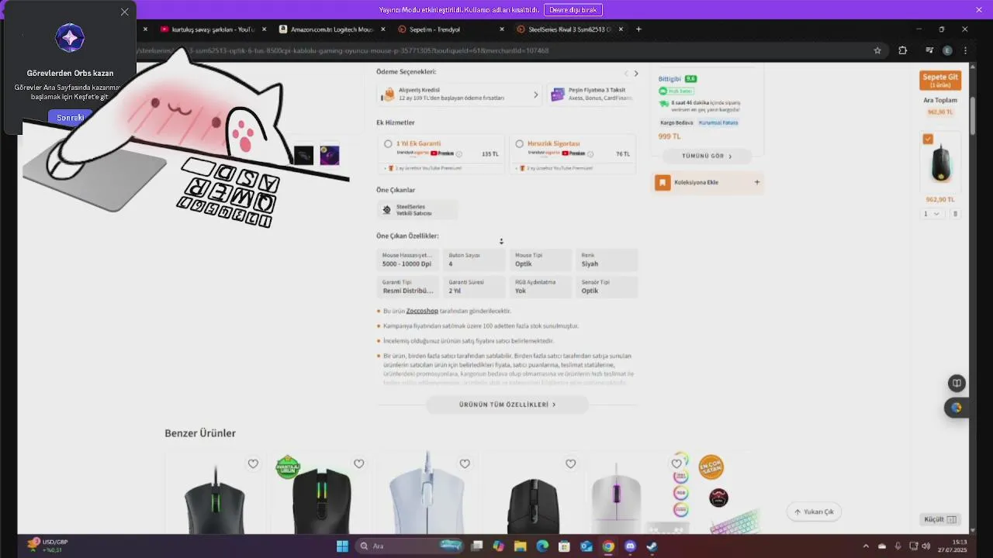Click Küçült minimize panel button

tap(940, 519)
